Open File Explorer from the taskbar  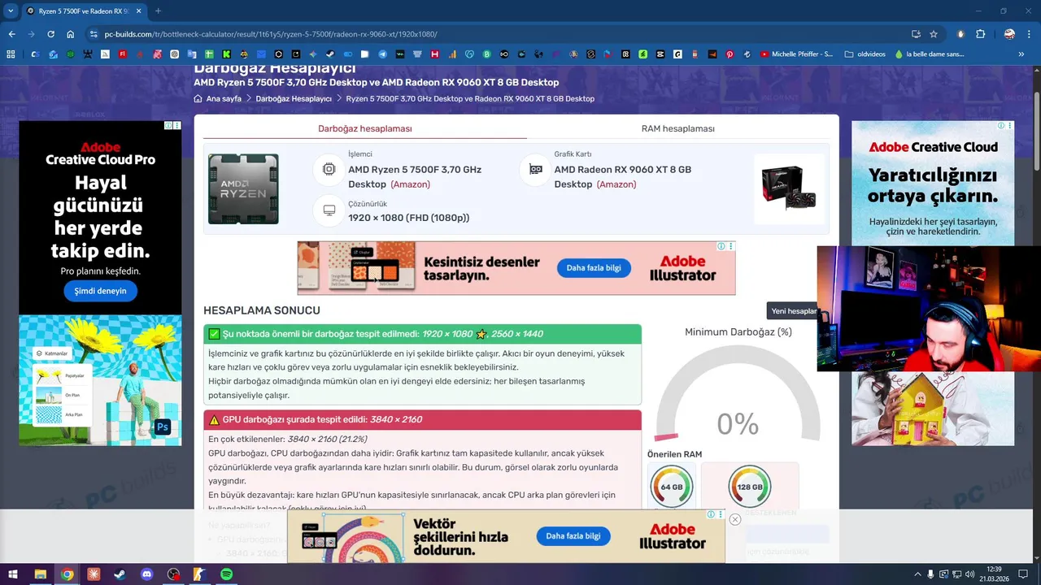coord(40,574)
